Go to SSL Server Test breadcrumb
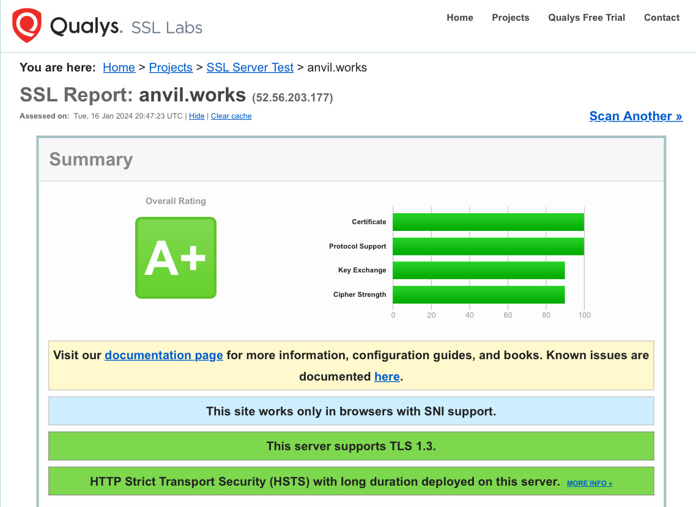 250,67
